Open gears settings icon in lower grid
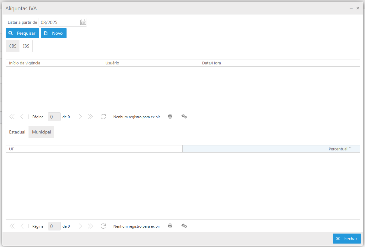365x247 pixels. click(184, 226)
